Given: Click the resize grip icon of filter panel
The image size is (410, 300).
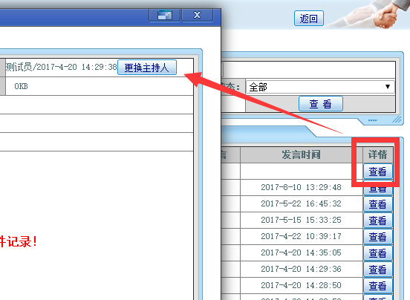Looking at the screenshot, I should 397,120.
